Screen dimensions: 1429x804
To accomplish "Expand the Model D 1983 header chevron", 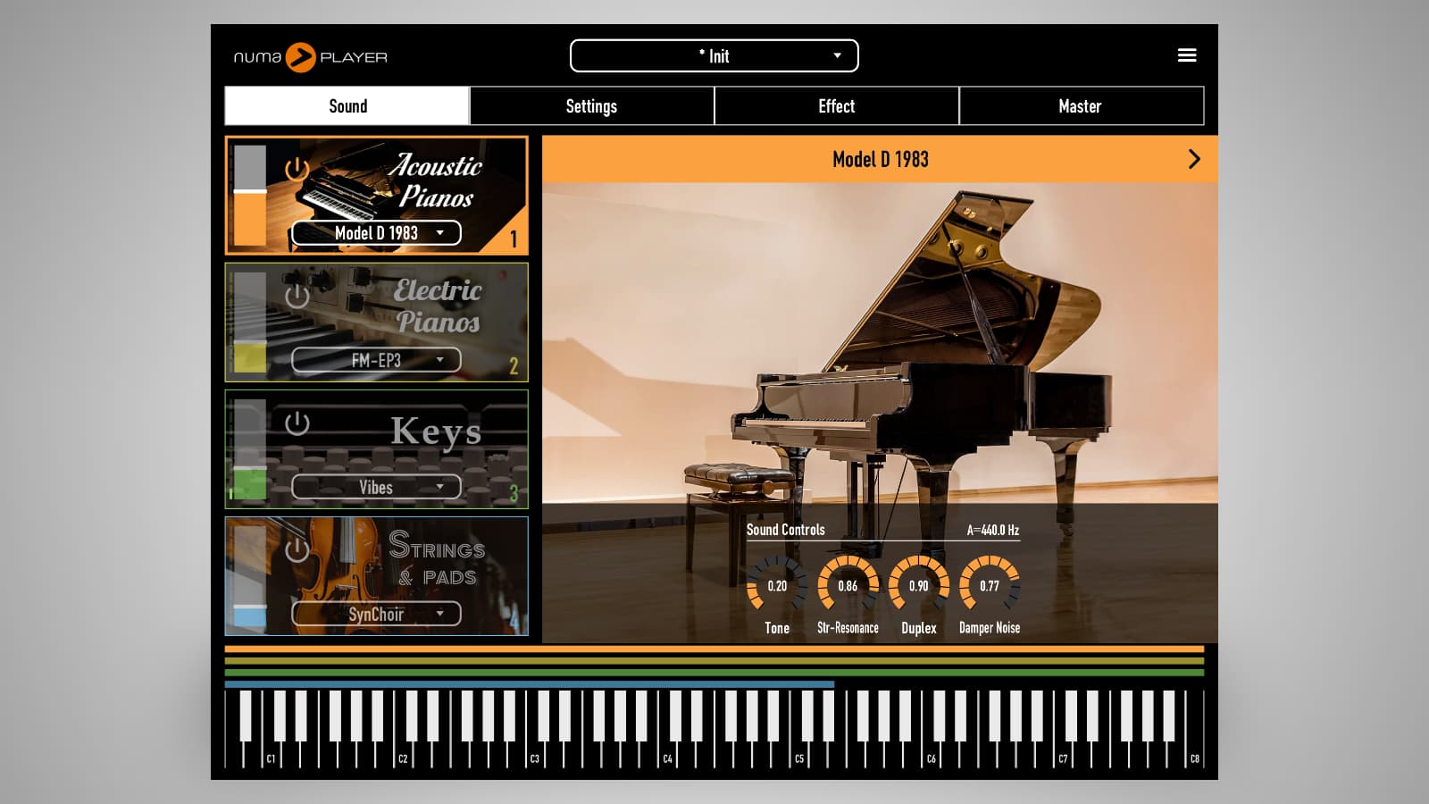I will (x=1195, y=159).
